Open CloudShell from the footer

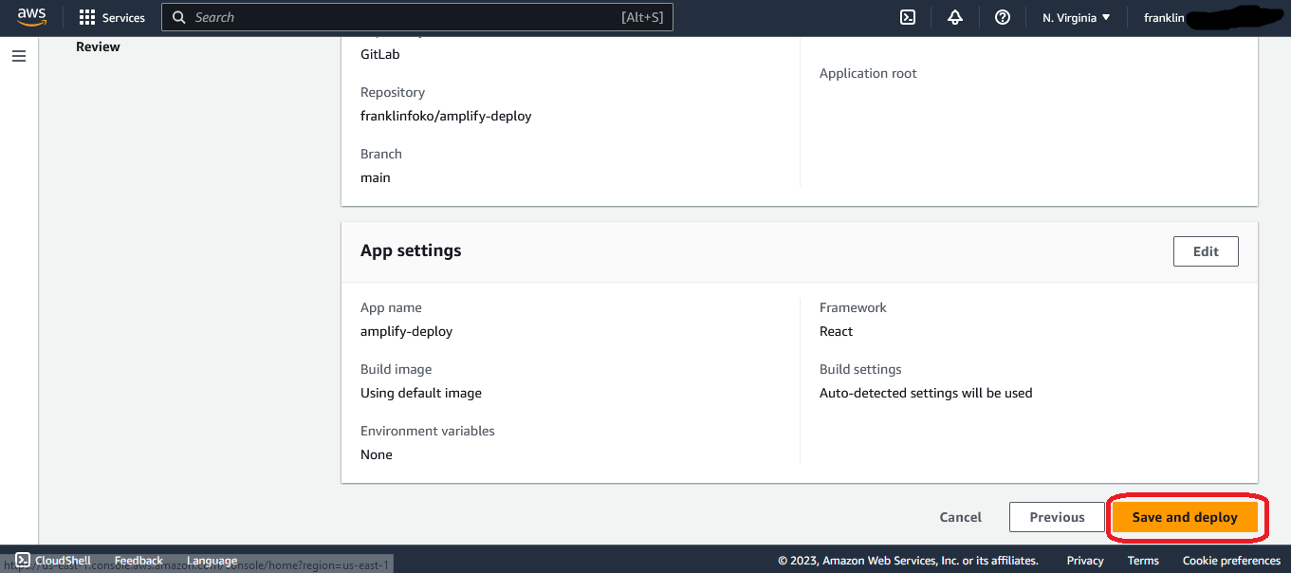coord(53,561)
